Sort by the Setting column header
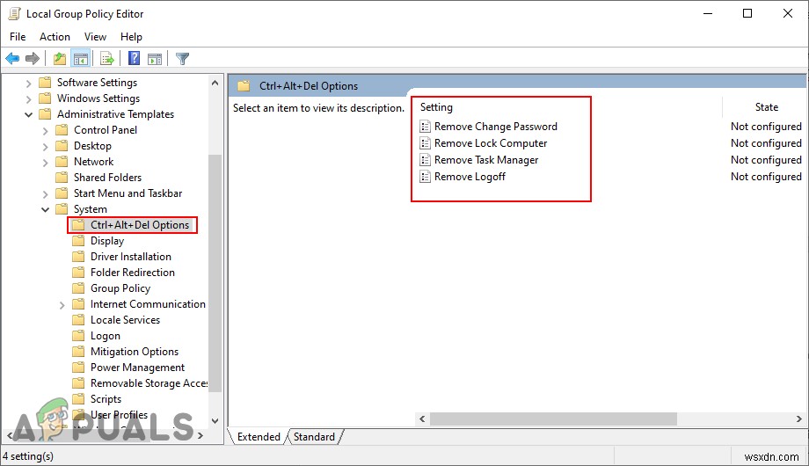The image size is (809, 466). coord(436,106)
